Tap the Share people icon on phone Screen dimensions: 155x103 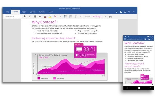tap(149, 39)
